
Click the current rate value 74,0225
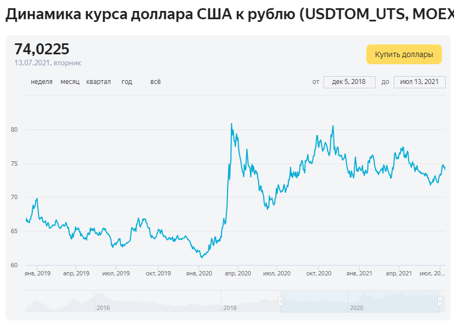click(42, 49)
